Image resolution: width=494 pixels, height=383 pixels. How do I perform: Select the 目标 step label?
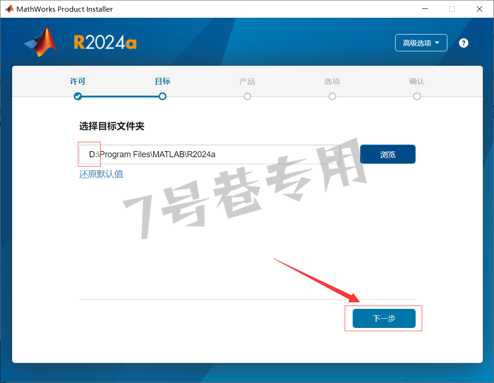point(162,81)
